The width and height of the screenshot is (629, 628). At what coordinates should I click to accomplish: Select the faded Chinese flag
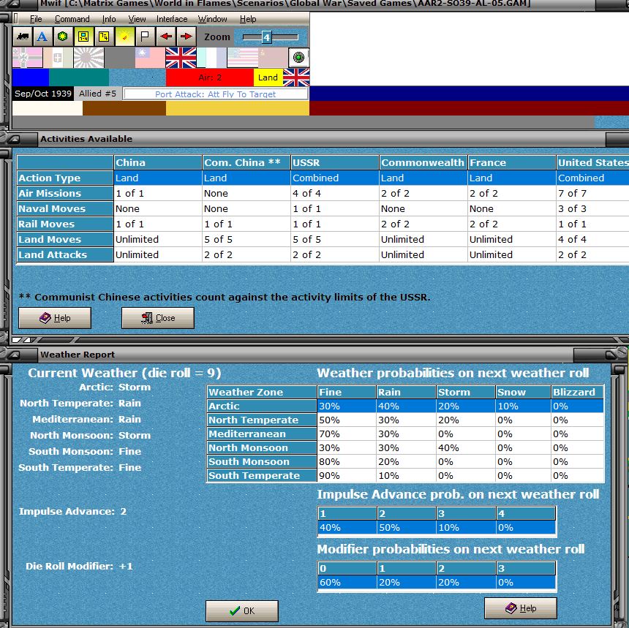coord(150,58)
